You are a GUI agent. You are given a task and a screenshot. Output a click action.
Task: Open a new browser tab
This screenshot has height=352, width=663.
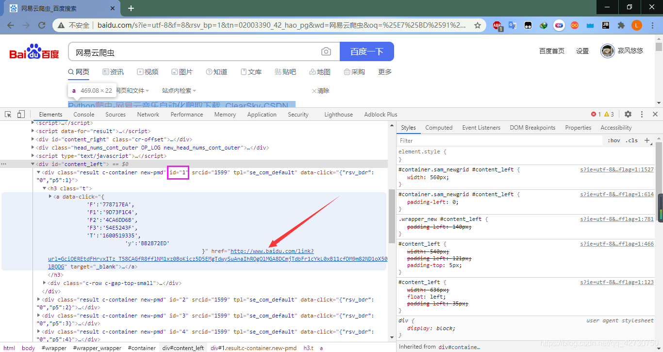coord(131,8)
